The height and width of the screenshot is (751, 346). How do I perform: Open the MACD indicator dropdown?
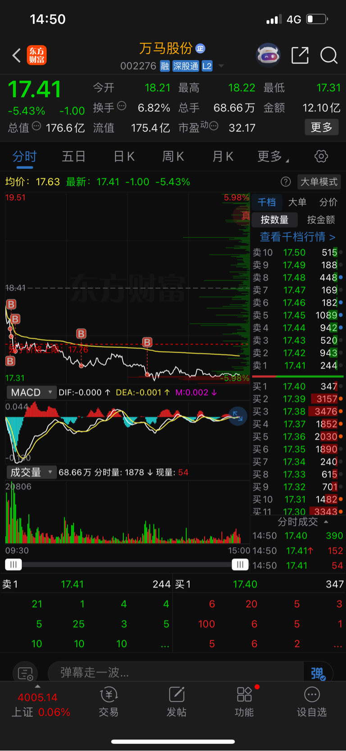coord(32,392)
